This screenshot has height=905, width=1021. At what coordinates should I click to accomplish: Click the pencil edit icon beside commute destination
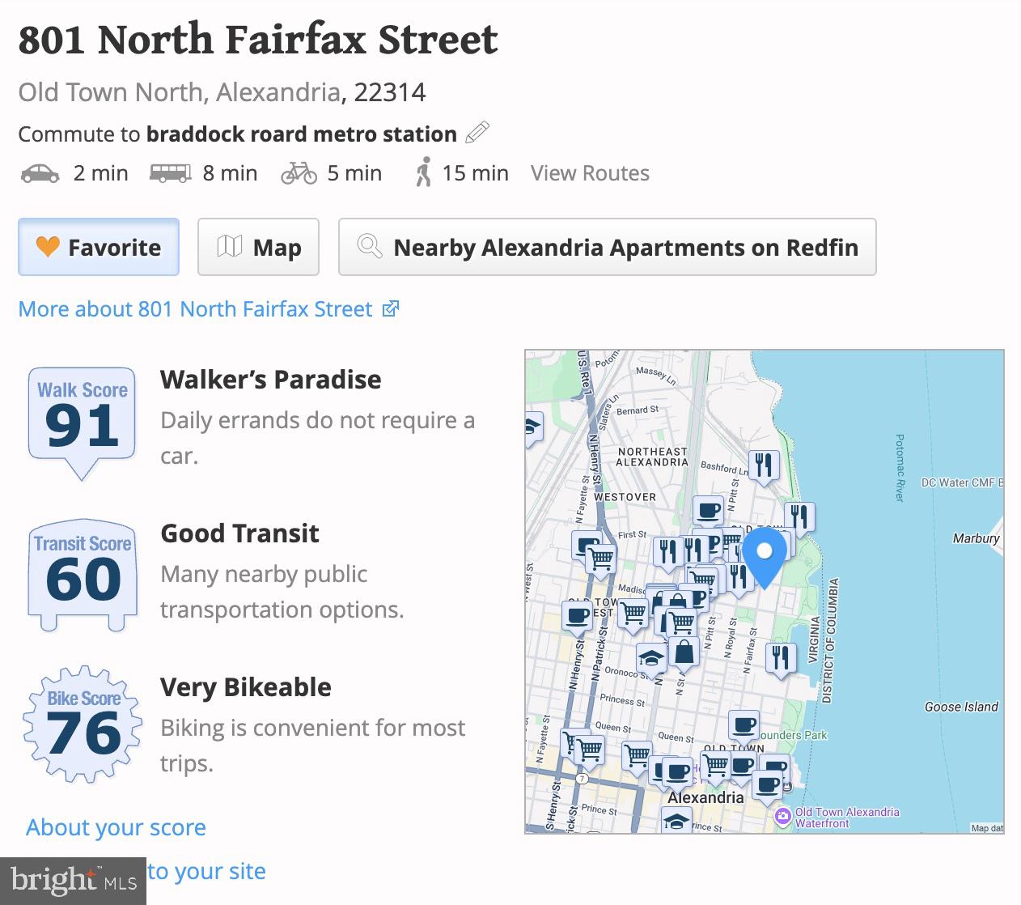click(x=478, y=133)
